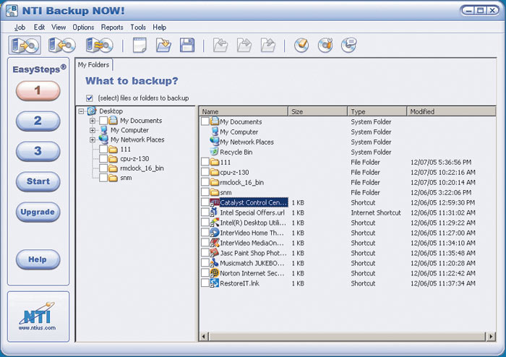
Task: Click the Help button in EasySteps panel
Action: (x=38, y=259)
